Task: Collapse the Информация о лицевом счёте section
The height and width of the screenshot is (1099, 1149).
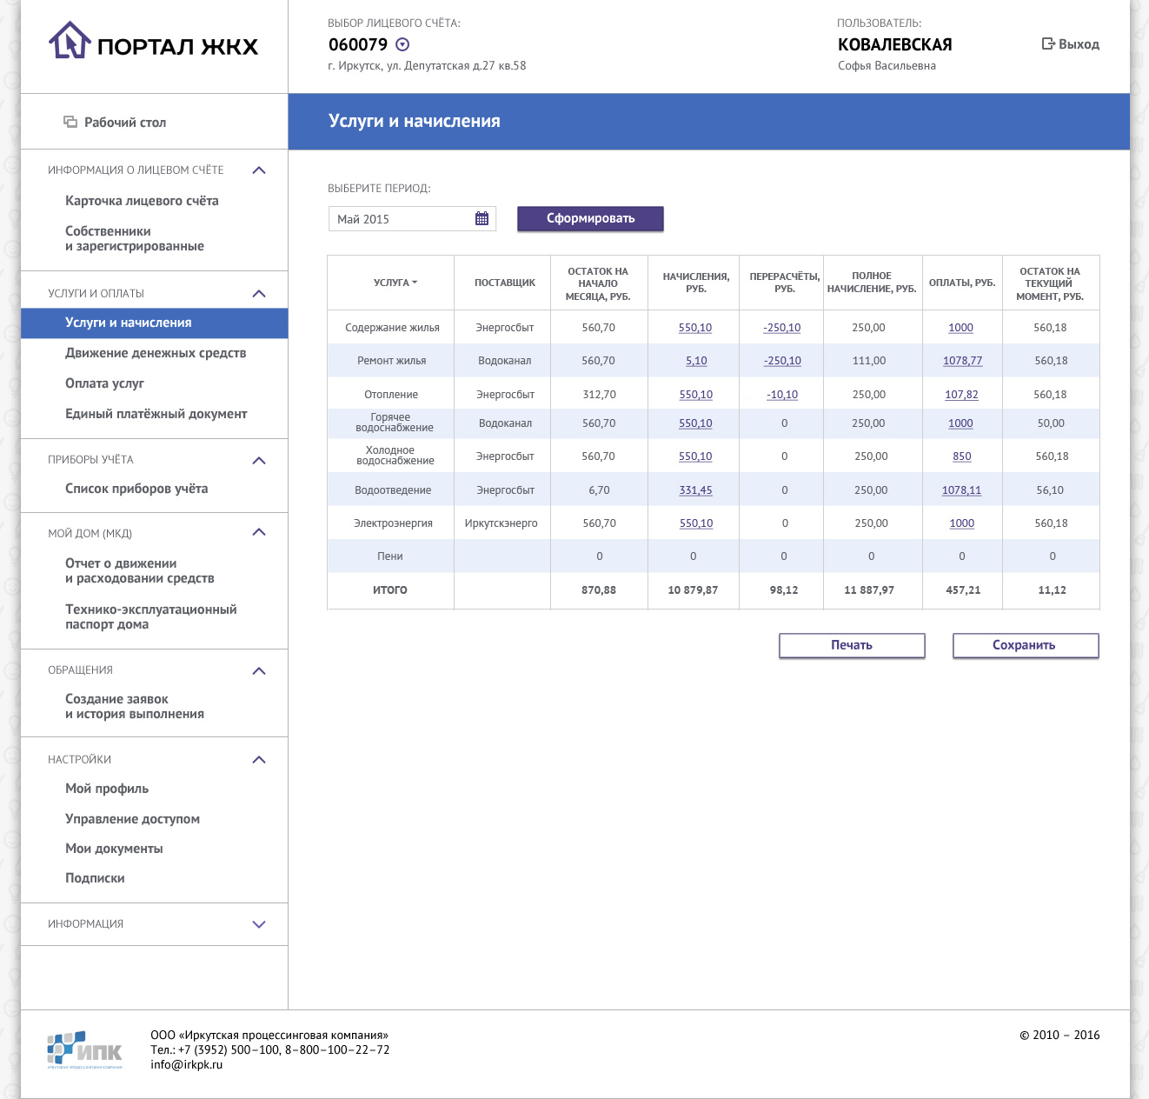Action: pos(258,170)
